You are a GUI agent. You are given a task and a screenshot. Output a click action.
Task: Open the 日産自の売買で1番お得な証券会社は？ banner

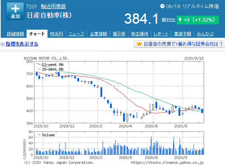179,44
